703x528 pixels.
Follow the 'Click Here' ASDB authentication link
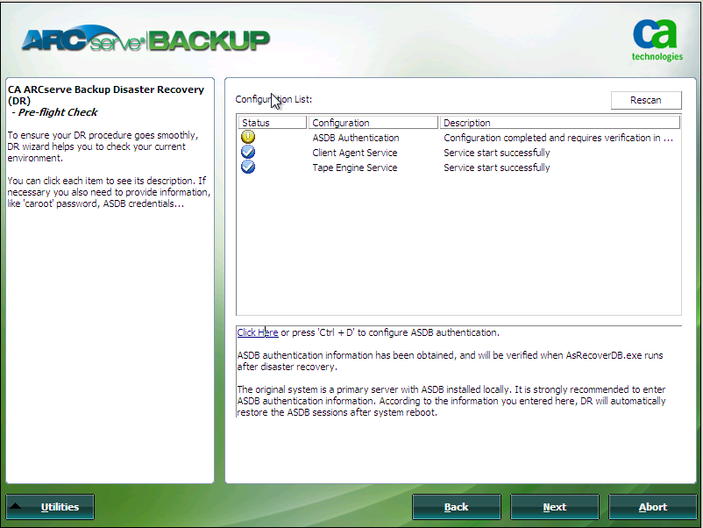[258, 332]
